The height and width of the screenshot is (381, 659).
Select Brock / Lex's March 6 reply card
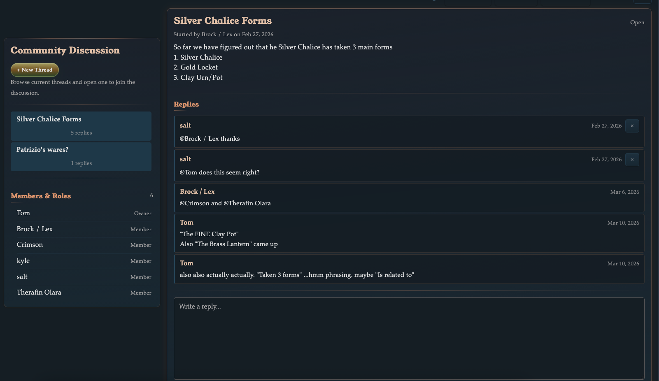pos(409,197)
